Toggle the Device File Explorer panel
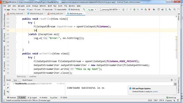Screen dimensions: 183x103 coord(178,85)
